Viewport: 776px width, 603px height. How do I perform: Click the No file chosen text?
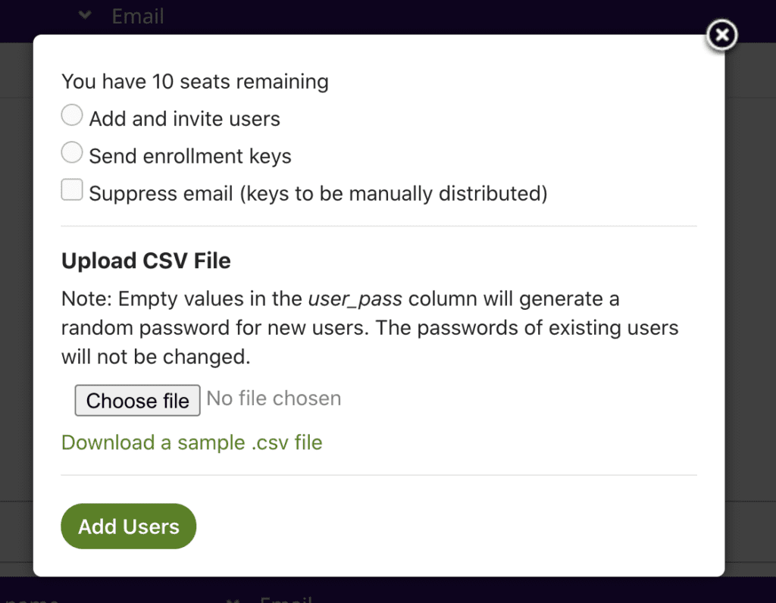[x=274, y=398]
